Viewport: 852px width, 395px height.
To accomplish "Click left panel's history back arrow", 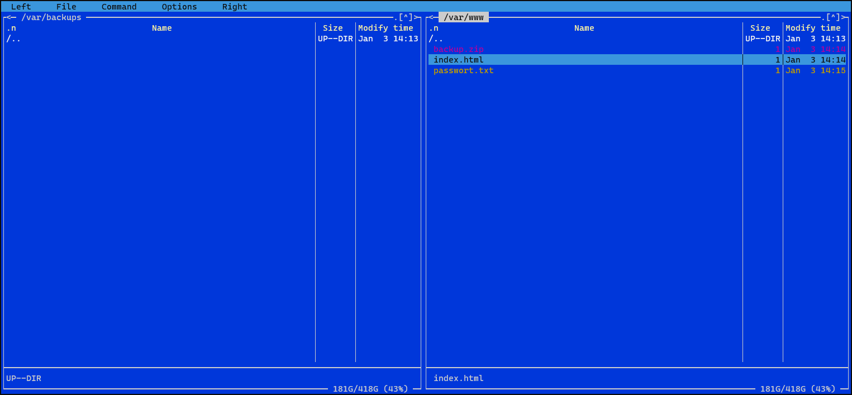I will tap(9, 17).
